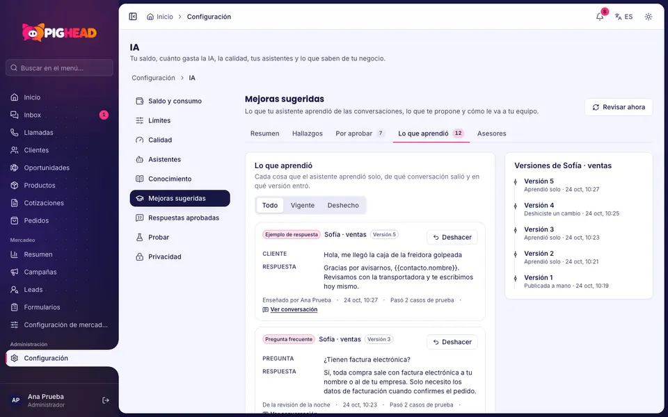Click the Pregunta frecuente tag
Image resolution: width=668 pixels, height=417 pixels.
289,339
